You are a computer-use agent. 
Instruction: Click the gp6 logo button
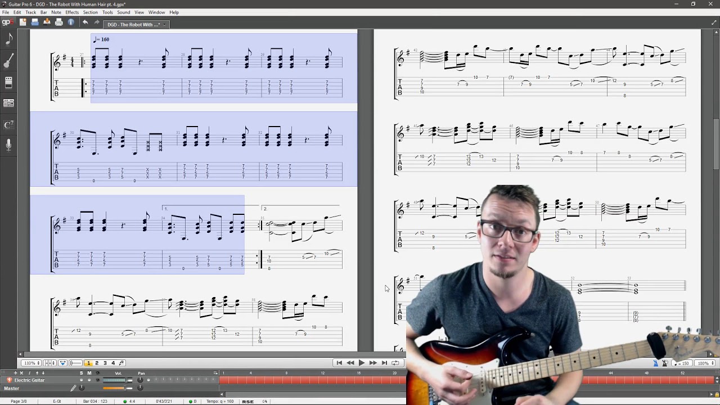pyautogui.click(x=7, y=22)
